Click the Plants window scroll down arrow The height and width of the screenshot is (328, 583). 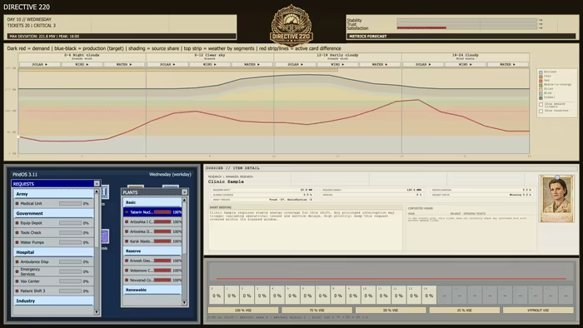click(184, 302)
